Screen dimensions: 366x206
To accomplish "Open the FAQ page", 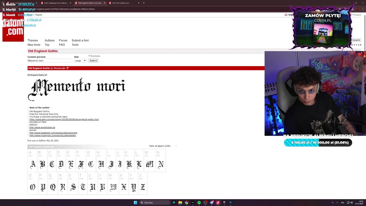I will point(62,45).
